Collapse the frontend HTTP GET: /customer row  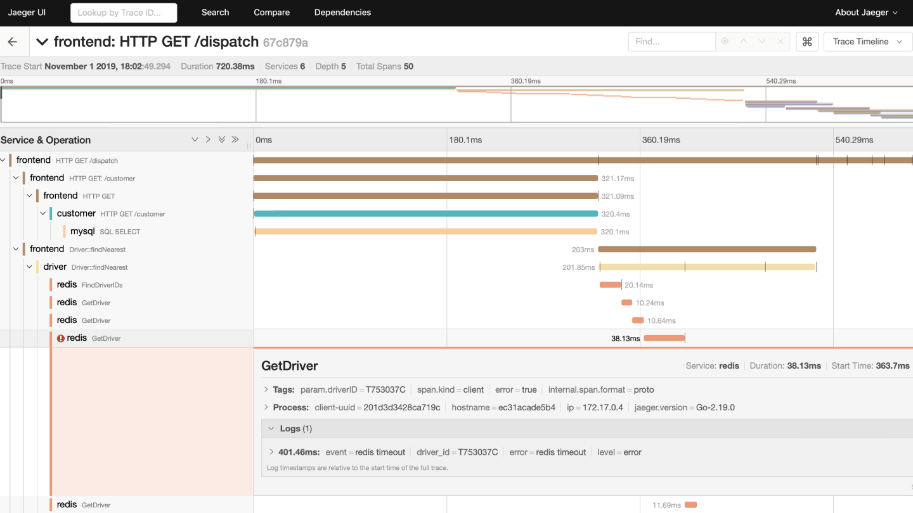click(16, 178)
